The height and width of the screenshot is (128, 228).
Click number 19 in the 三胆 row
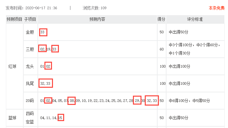coord(49,49)
